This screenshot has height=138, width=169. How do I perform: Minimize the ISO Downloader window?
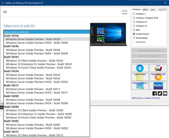(150, 3)
